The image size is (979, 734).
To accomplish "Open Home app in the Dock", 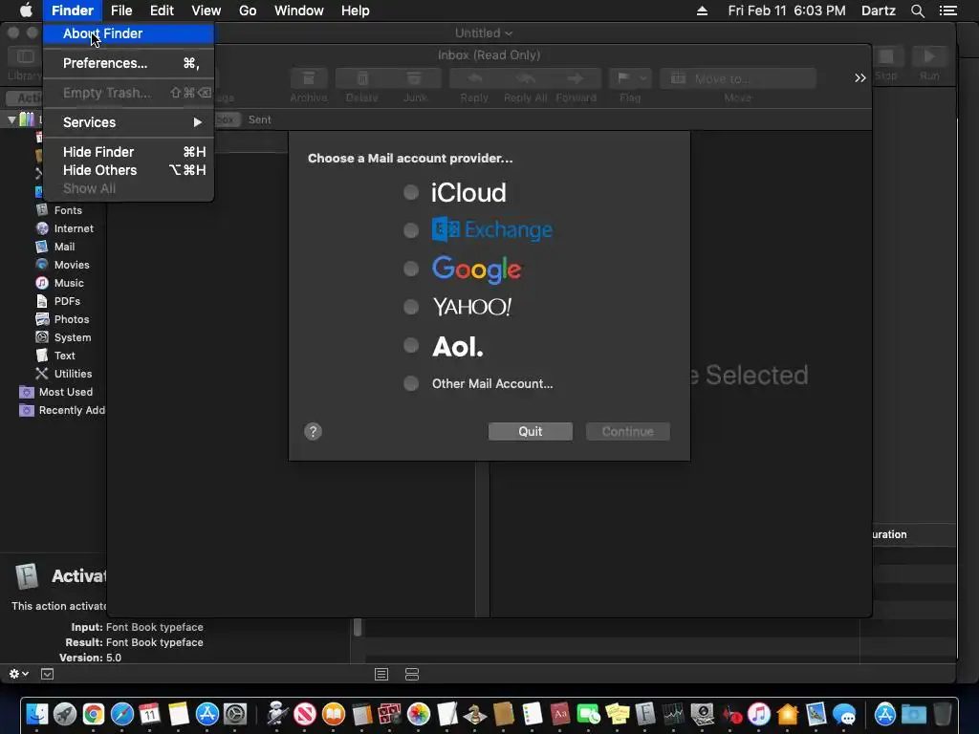I will click(788, 713).
